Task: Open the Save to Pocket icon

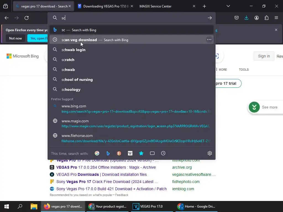Action: pyautogui.click(x=237, y=18)
